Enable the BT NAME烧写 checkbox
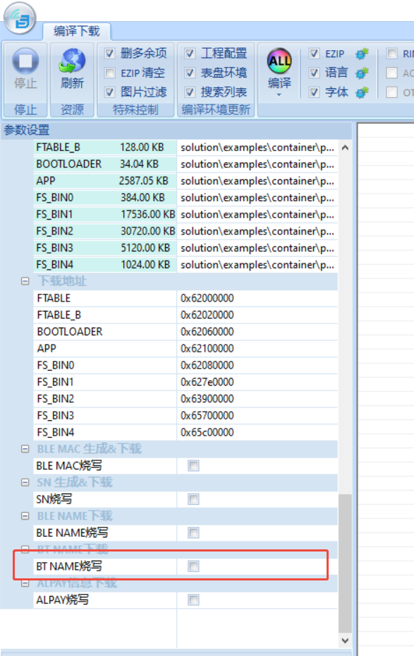This screenshot has width=414, height=656. pyautogui.click(x=193, y=566)
